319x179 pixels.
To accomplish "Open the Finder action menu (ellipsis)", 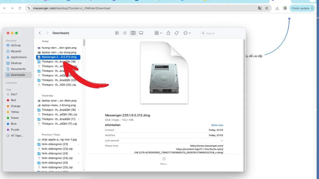I will pos(187,33).
